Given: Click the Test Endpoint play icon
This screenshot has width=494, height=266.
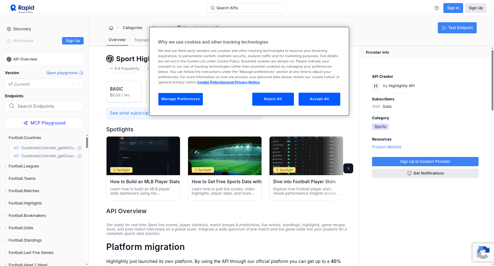Looking at the screenshot, I should 444,28.
